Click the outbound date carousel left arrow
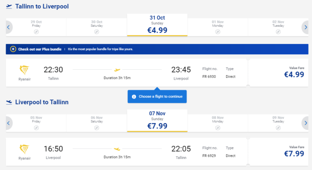Screen dimensions: 312x170 tap(9, 27)
